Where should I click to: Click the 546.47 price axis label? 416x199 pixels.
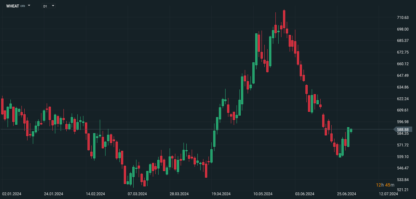[403, 168]
